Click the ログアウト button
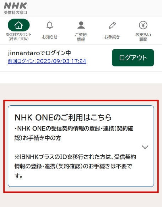162x207 pixels. 133,58
